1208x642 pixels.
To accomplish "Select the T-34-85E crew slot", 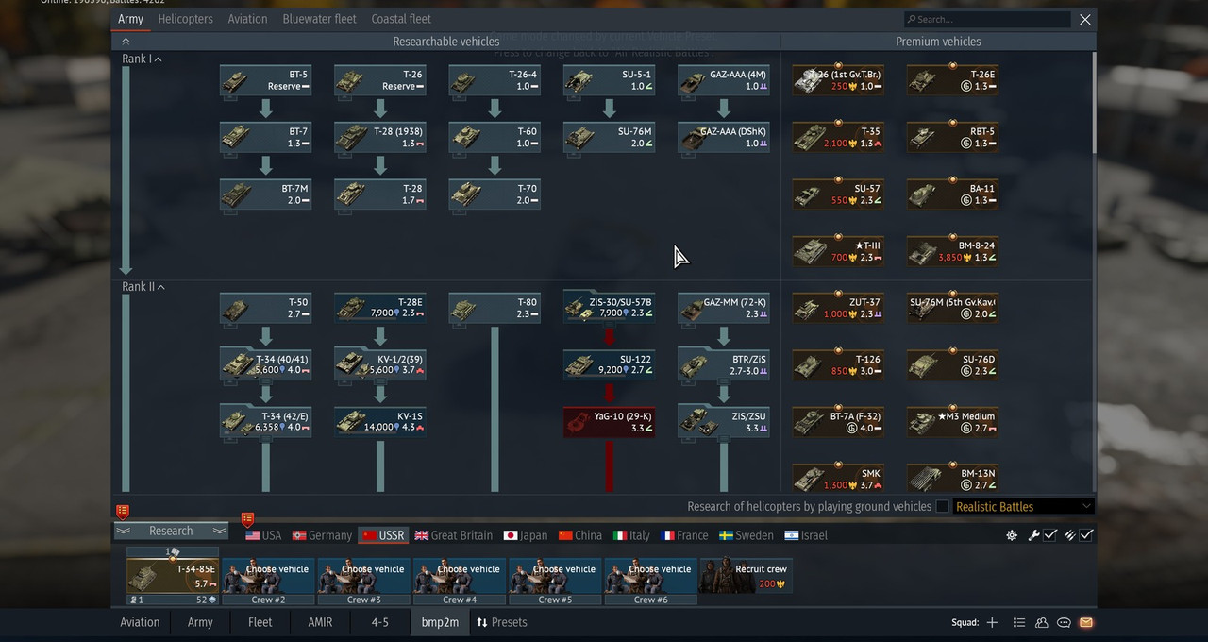I will [173, 576].
